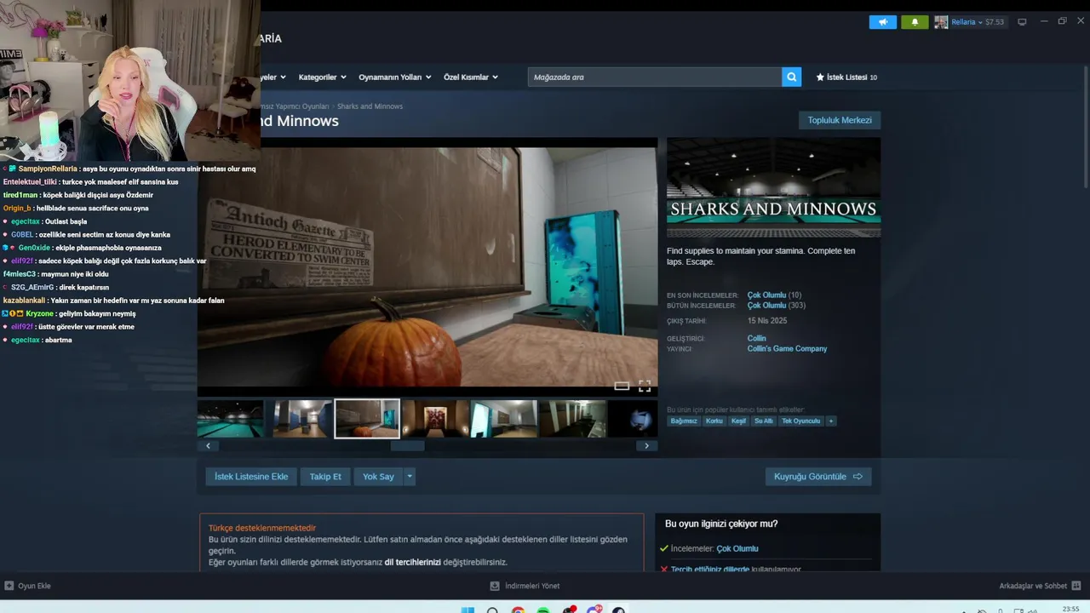Viewport: 1090px width, 613px height.
Task: Click the right arrow of thumbnail strip
Action: coord(646,445)
